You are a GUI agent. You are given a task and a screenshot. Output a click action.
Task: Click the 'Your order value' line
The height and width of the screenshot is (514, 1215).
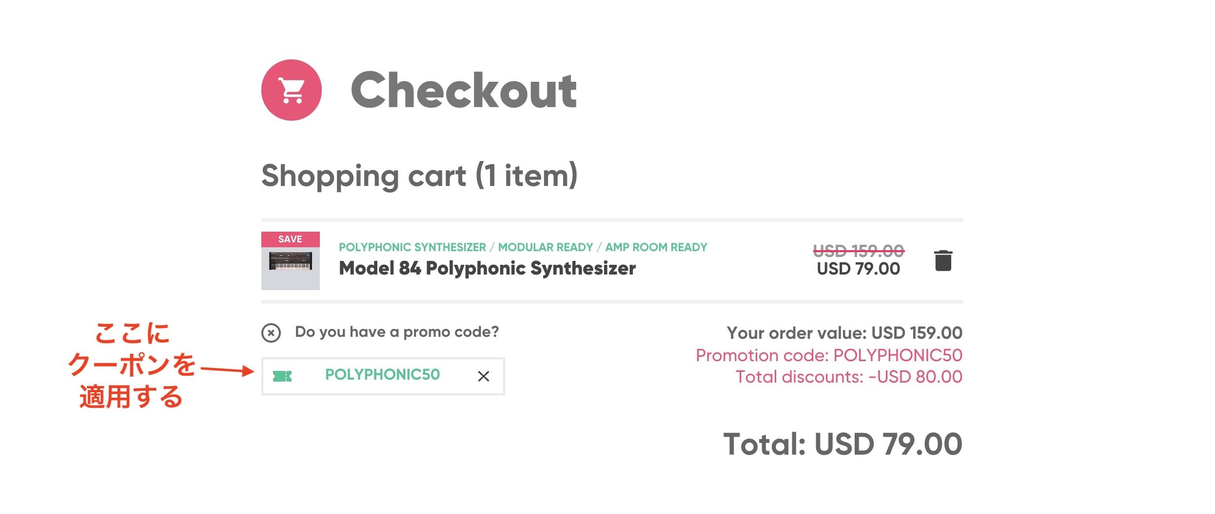click(x=844, y=333)
